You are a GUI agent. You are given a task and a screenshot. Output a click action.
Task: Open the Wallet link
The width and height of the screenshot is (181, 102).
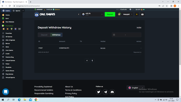(139, 27)
